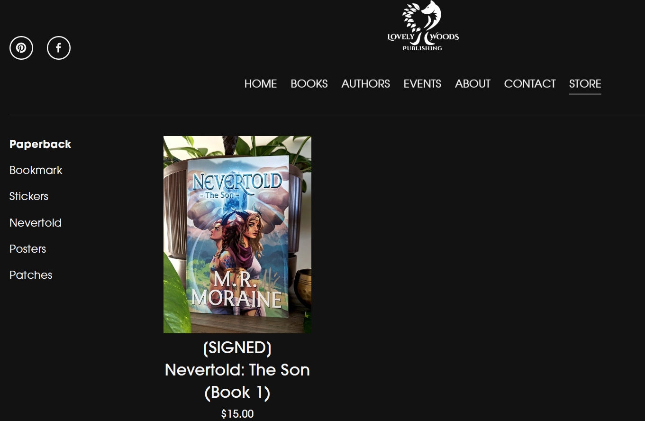Browse the Nevertold category
The width and height of the screenshot is (645, 421).
pyautogui.click(x=36, y=223)
